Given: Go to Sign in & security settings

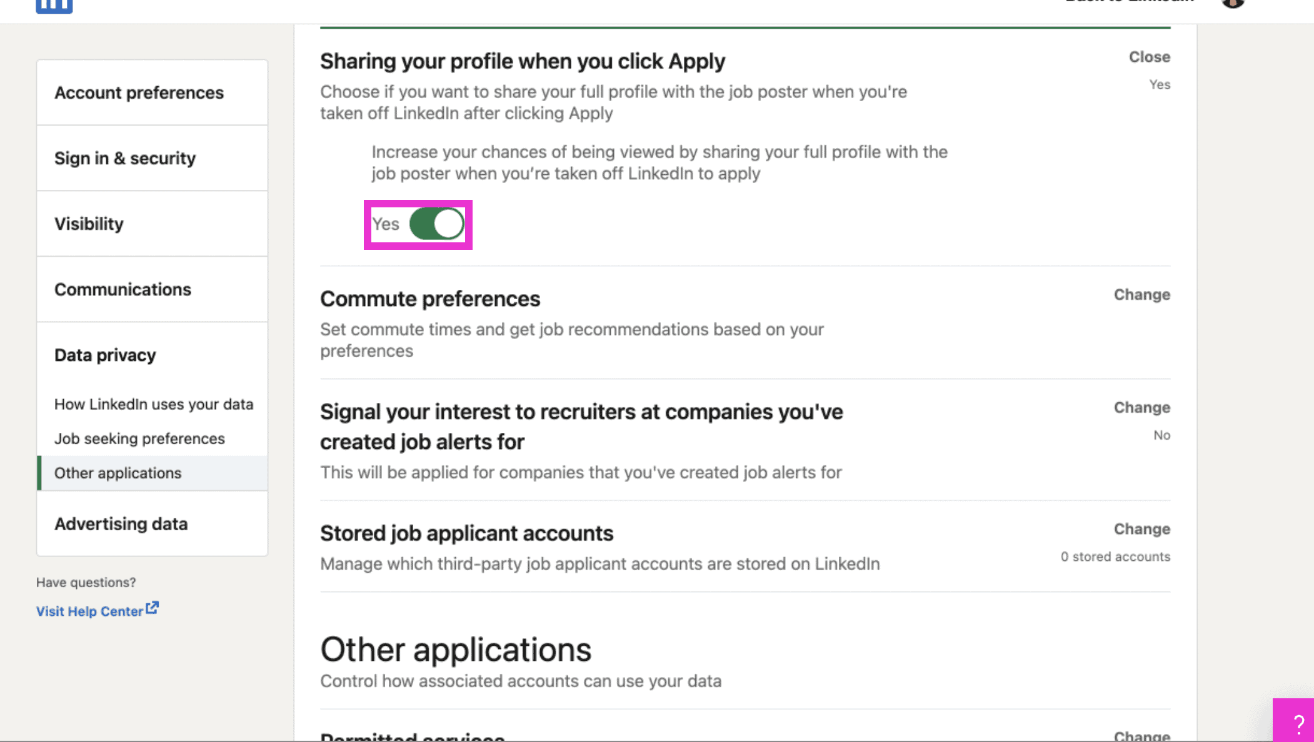Looking at the screenshot, I should 124,158.
